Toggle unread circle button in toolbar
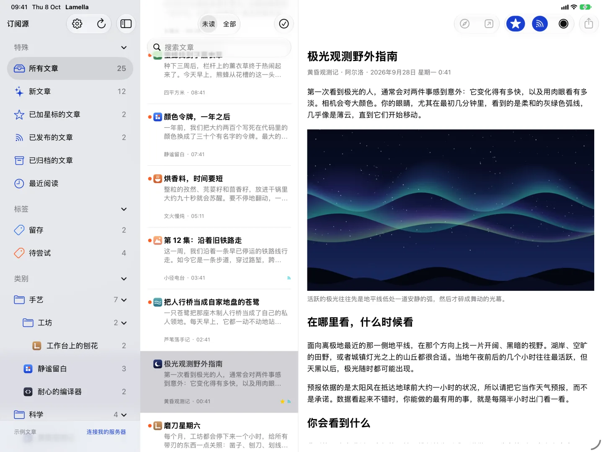This screenshot has width=603, height=452. [564, 24]
